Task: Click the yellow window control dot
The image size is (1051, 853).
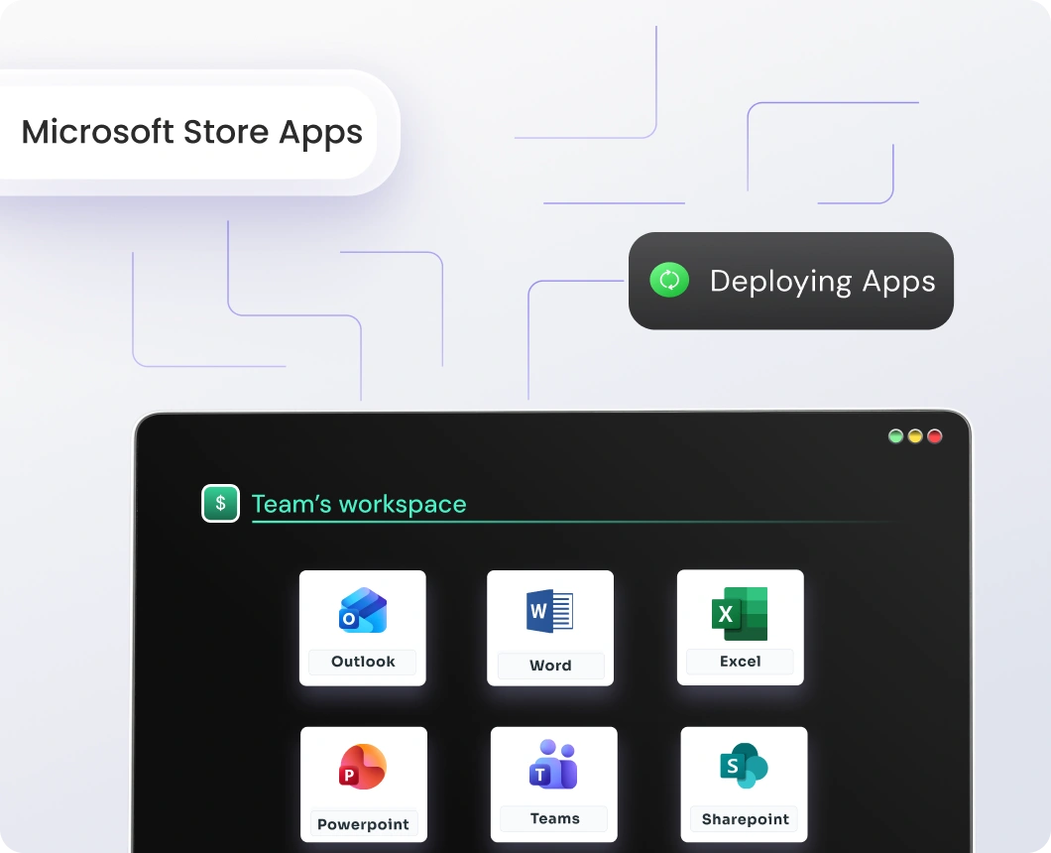Action: point(915,436)
